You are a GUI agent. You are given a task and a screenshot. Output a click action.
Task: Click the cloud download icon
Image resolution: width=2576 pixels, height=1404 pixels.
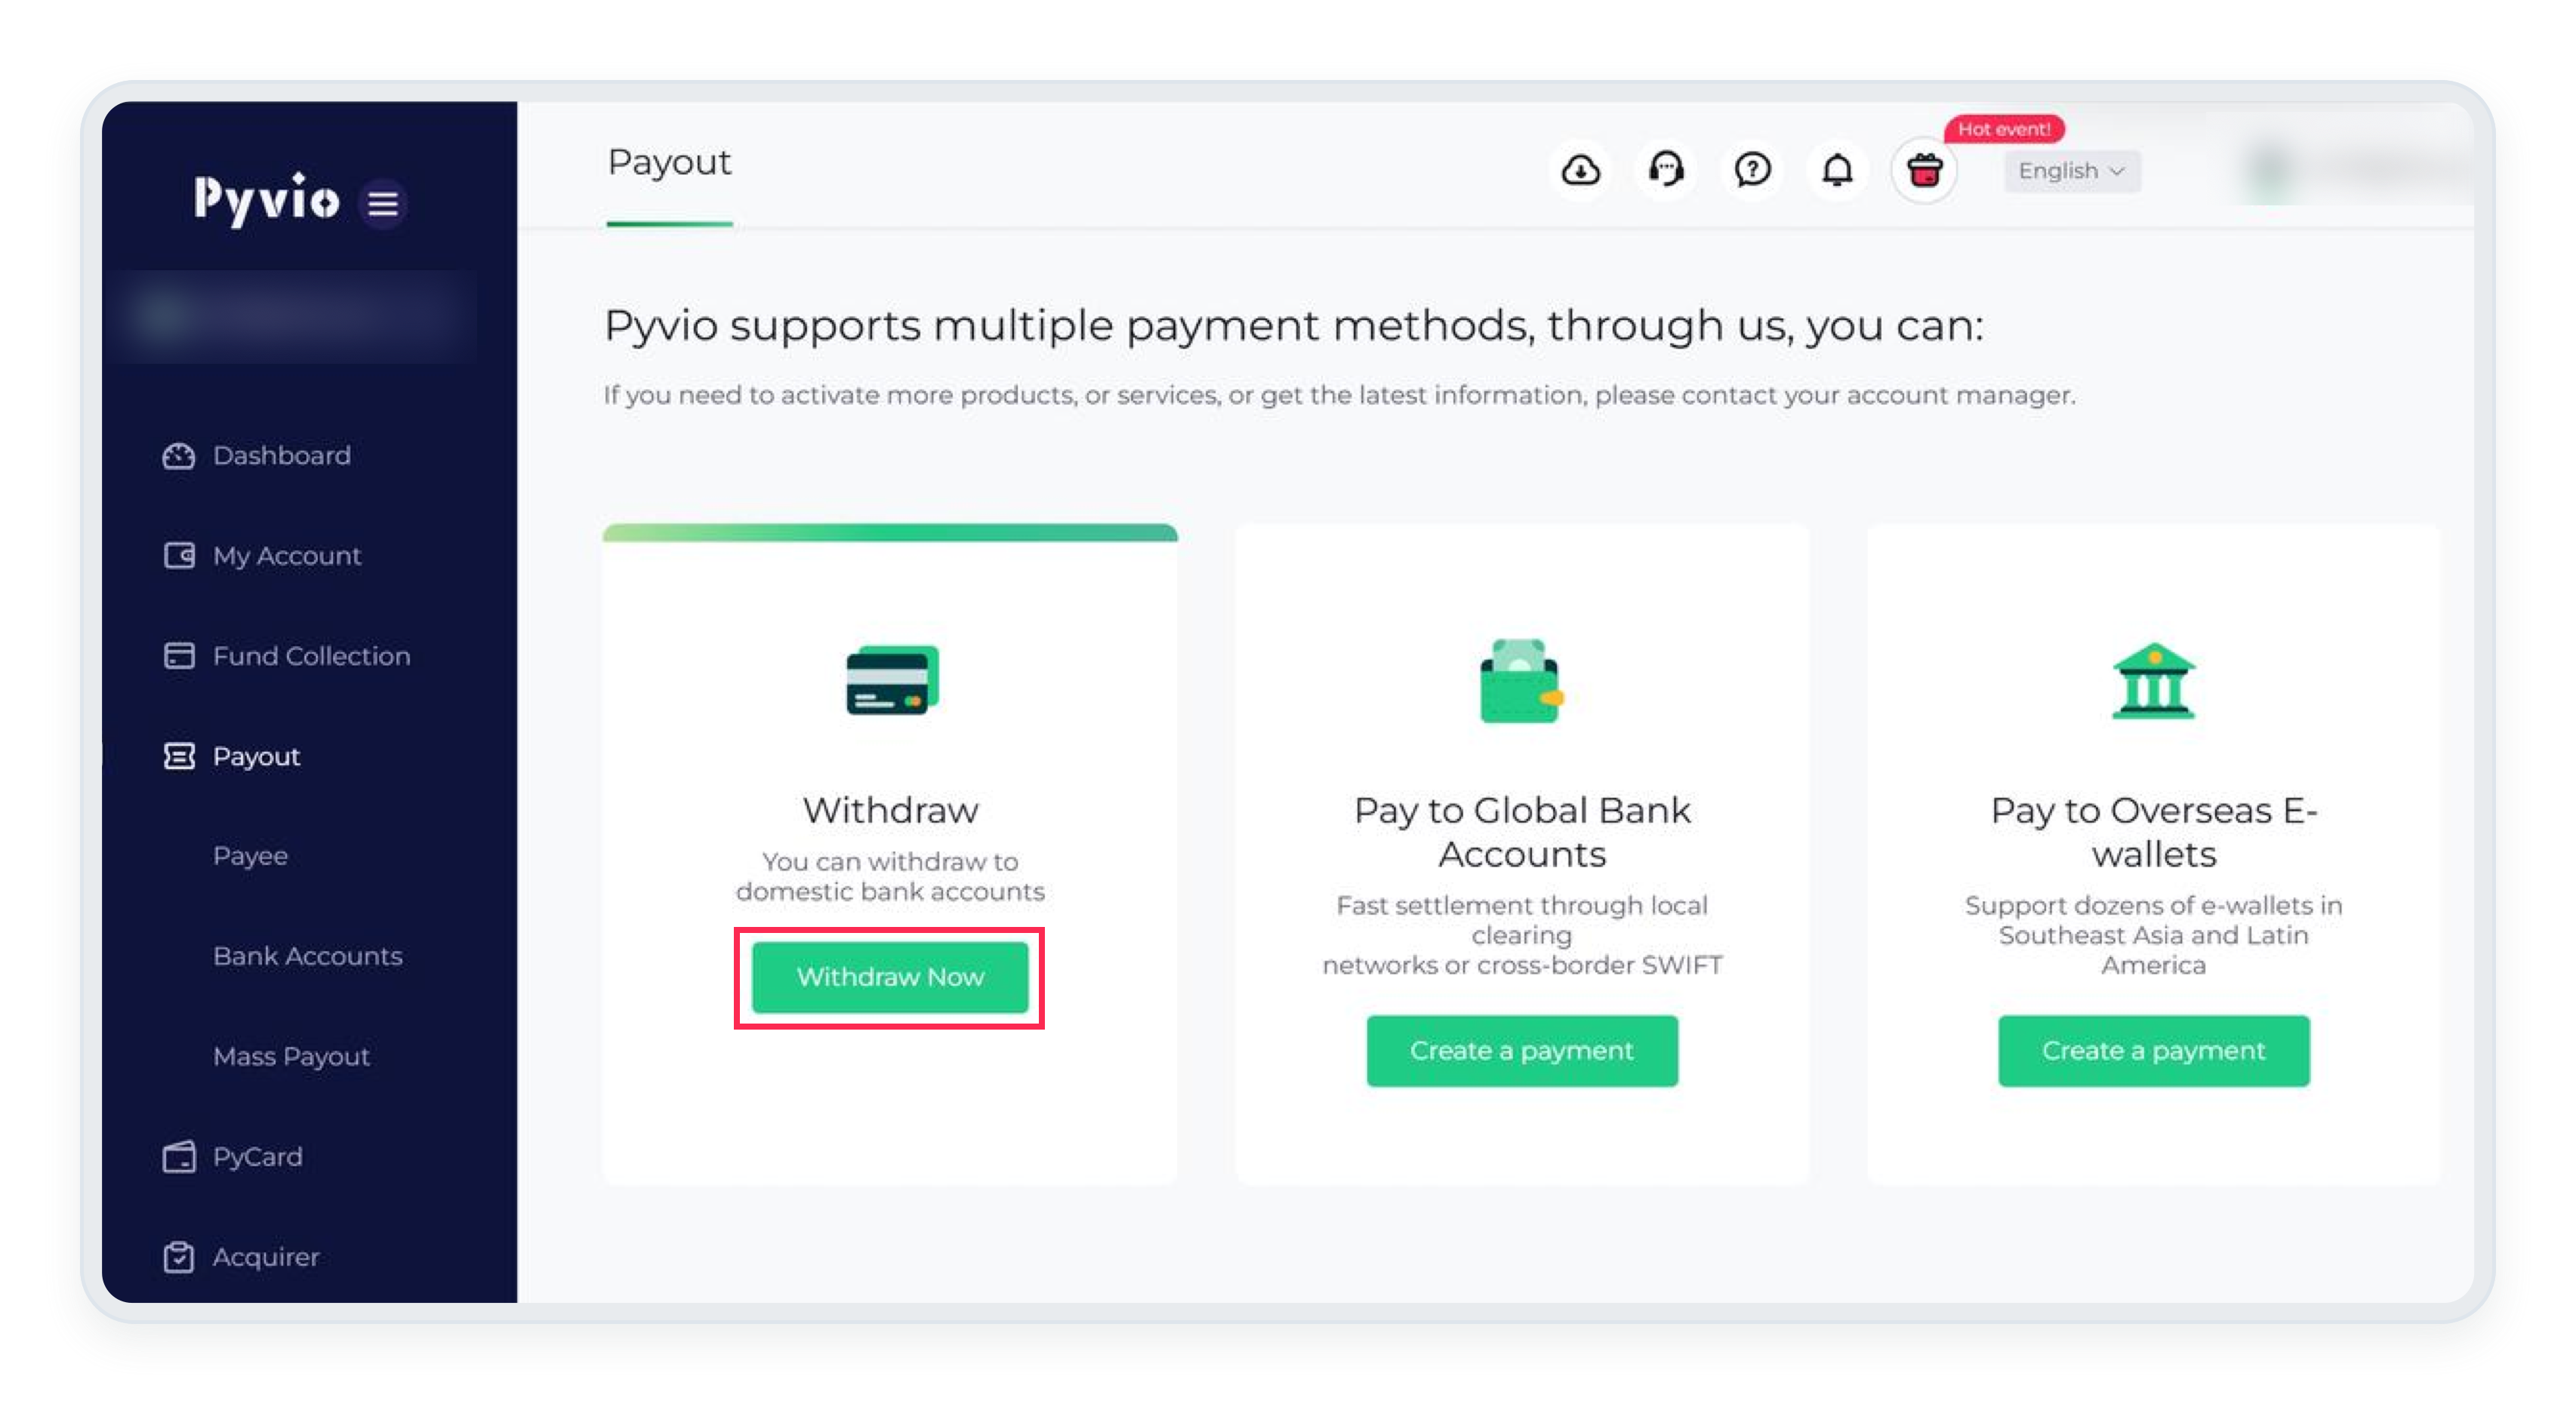coord(1580,170)
